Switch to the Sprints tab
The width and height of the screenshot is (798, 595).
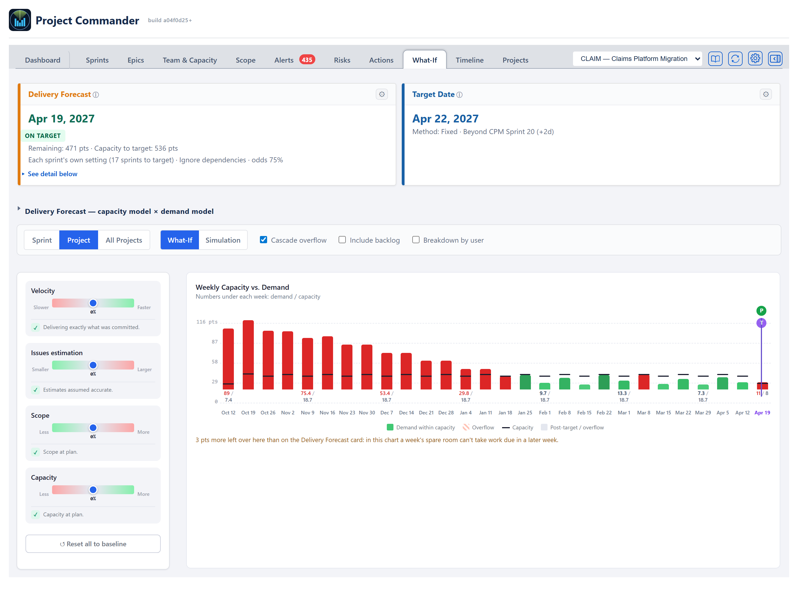tap(97, 60)
